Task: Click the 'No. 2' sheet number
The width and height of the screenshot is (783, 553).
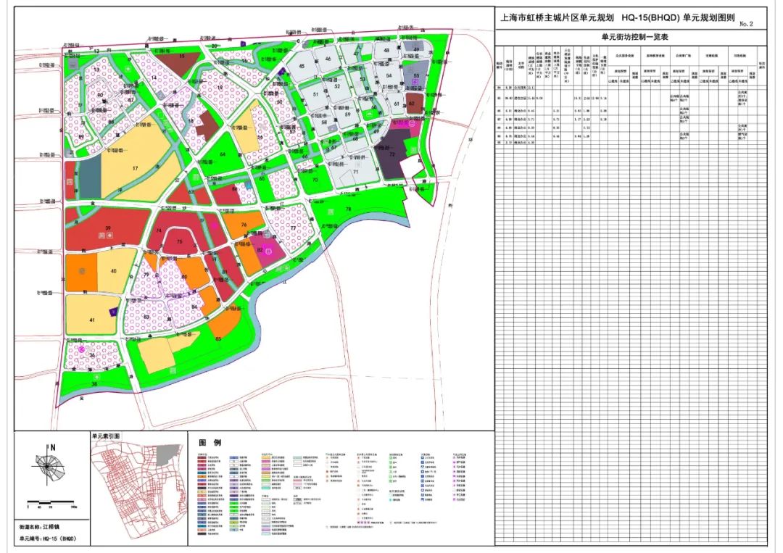Action: 745,24
